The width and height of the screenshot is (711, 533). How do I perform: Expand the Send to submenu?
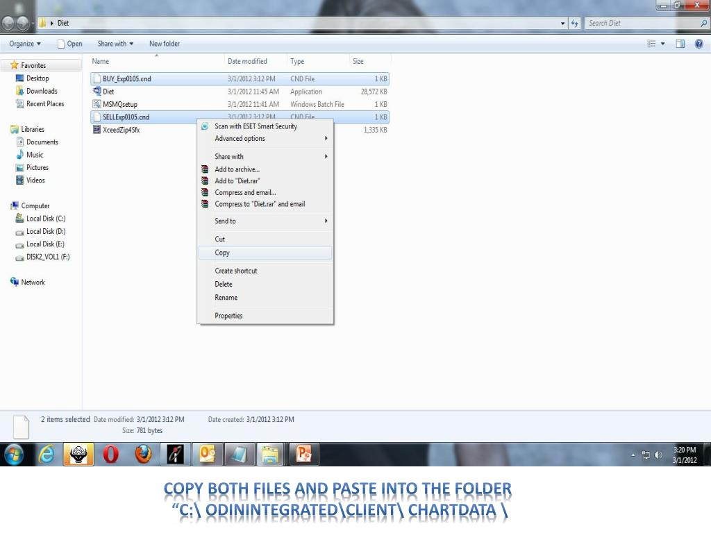click(x=225, y=221)
